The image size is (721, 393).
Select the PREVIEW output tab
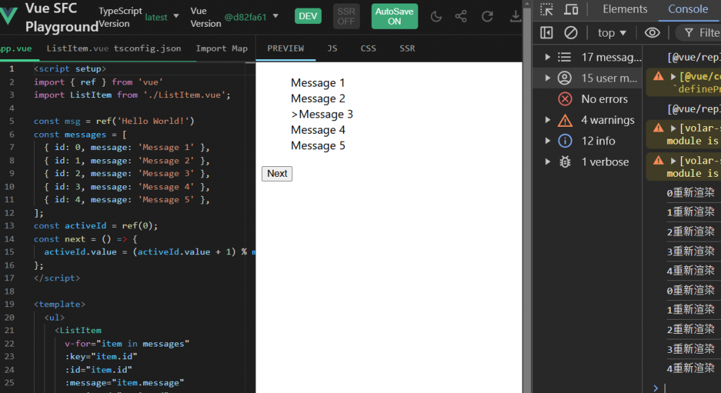point(286,49)
